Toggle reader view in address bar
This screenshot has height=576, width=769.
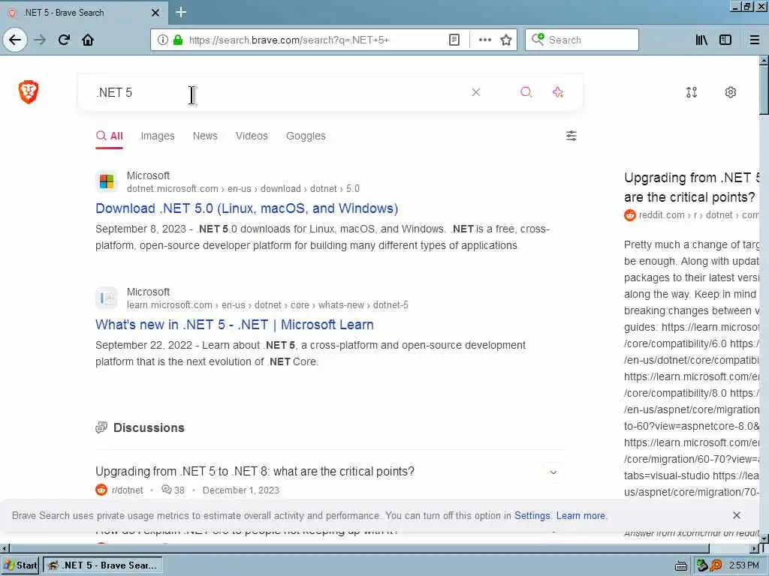click(454, 40)
